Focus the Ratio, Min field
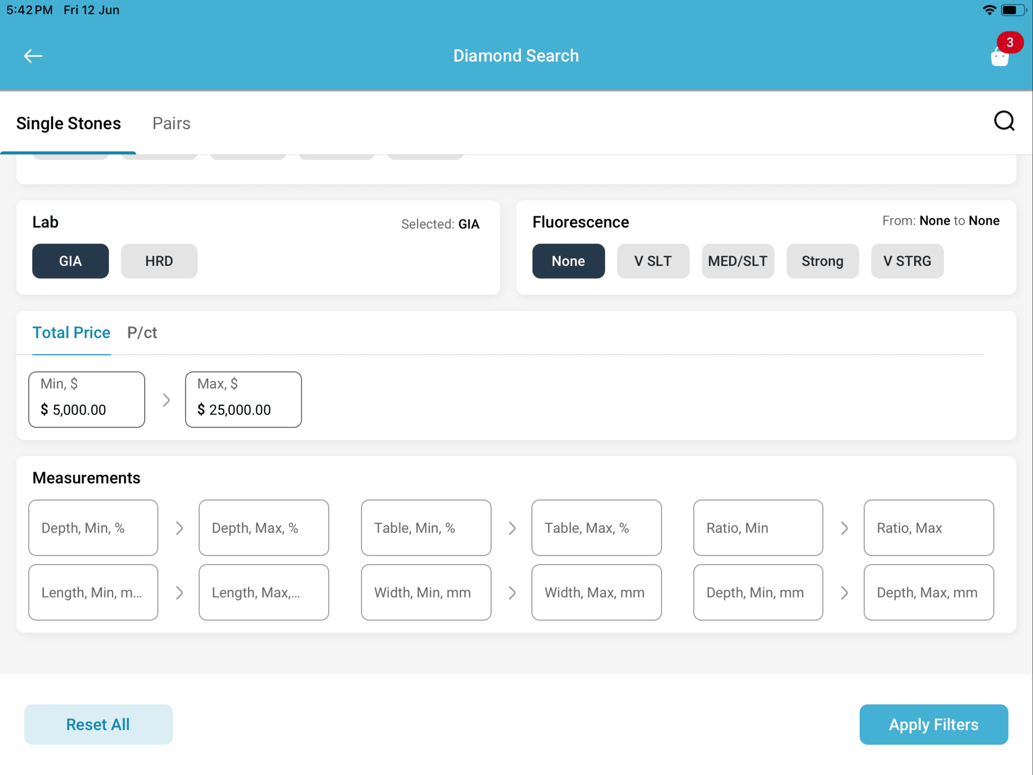The width and height of the screenshot is (1033, 775). pos(758,527)
